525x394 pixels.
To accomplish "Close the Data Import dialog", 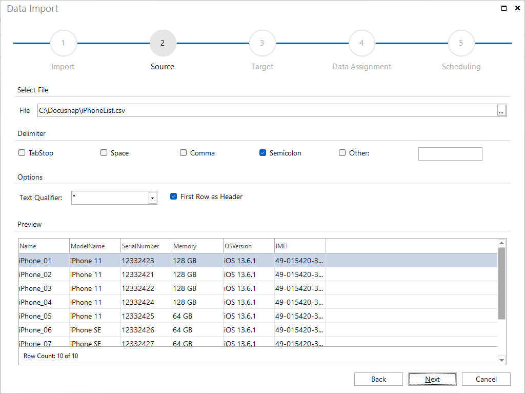I will tap(517, 8).
